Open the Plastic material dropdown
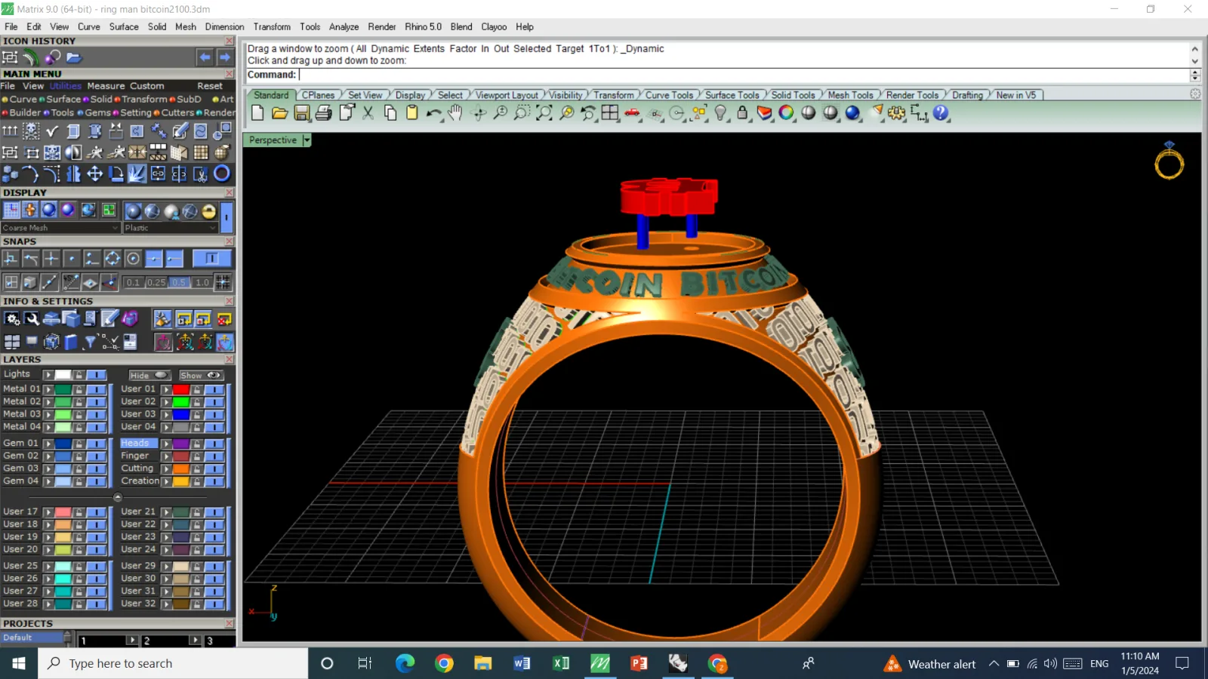 [x=171, y=228]
